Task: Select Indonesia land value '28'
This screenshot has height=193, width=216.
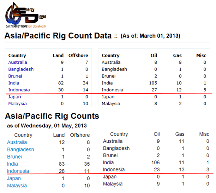Action: click(x=62, y=171)
